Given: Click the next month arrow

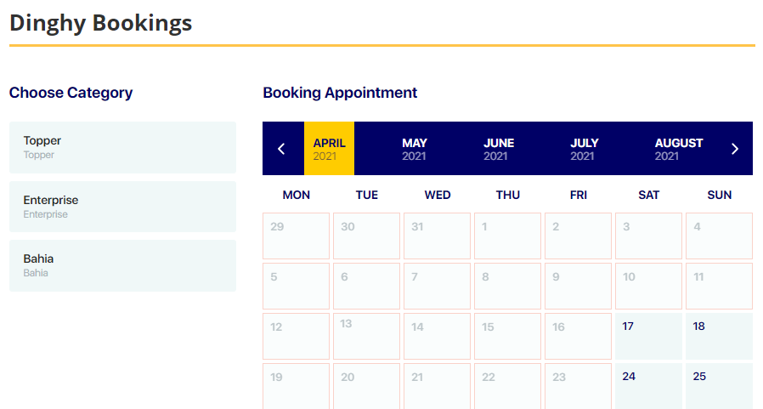Looking at the screenshot, I should click(735, 149).
